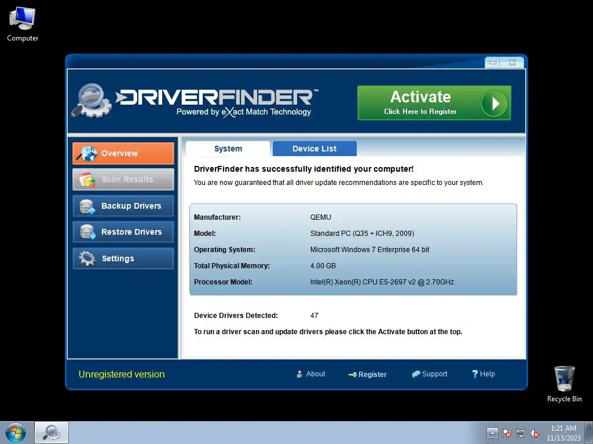Viewport: 593px width, 444px height.
Task: Click the Backup Drivers database icon
Action: coord(87,206)
